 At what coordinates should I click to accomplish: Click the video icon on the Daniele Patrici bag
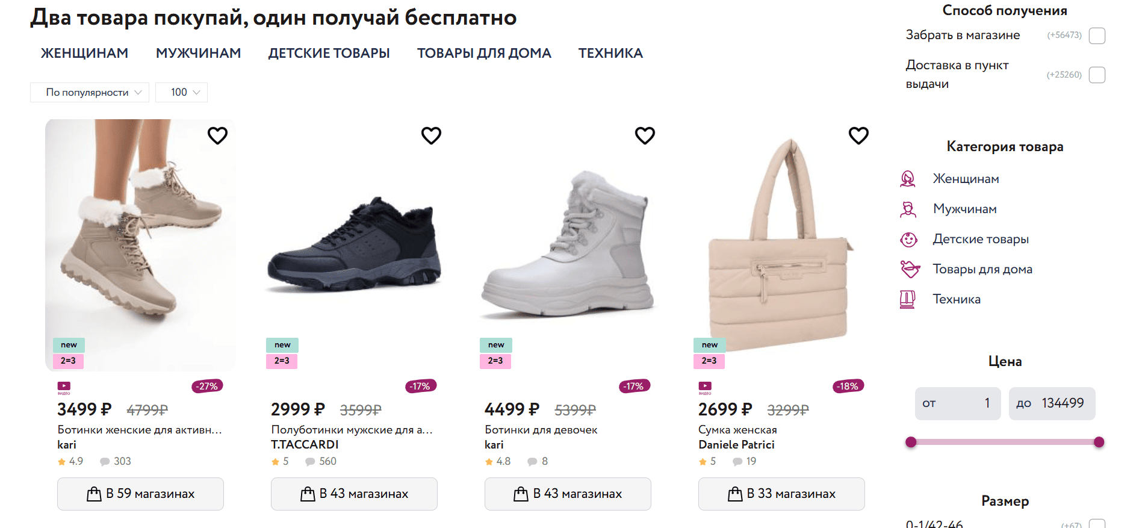pyautogui.click(x=705, y=387)
